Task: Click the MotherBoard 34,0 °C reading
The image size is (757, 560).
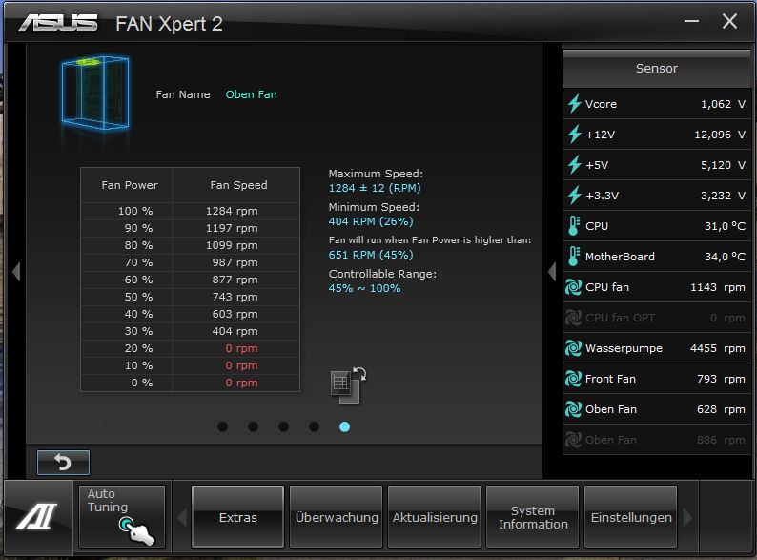Action: coord(725,256)
